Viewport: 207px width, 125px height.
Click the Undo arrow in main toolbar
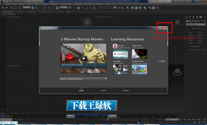(3, 8)
